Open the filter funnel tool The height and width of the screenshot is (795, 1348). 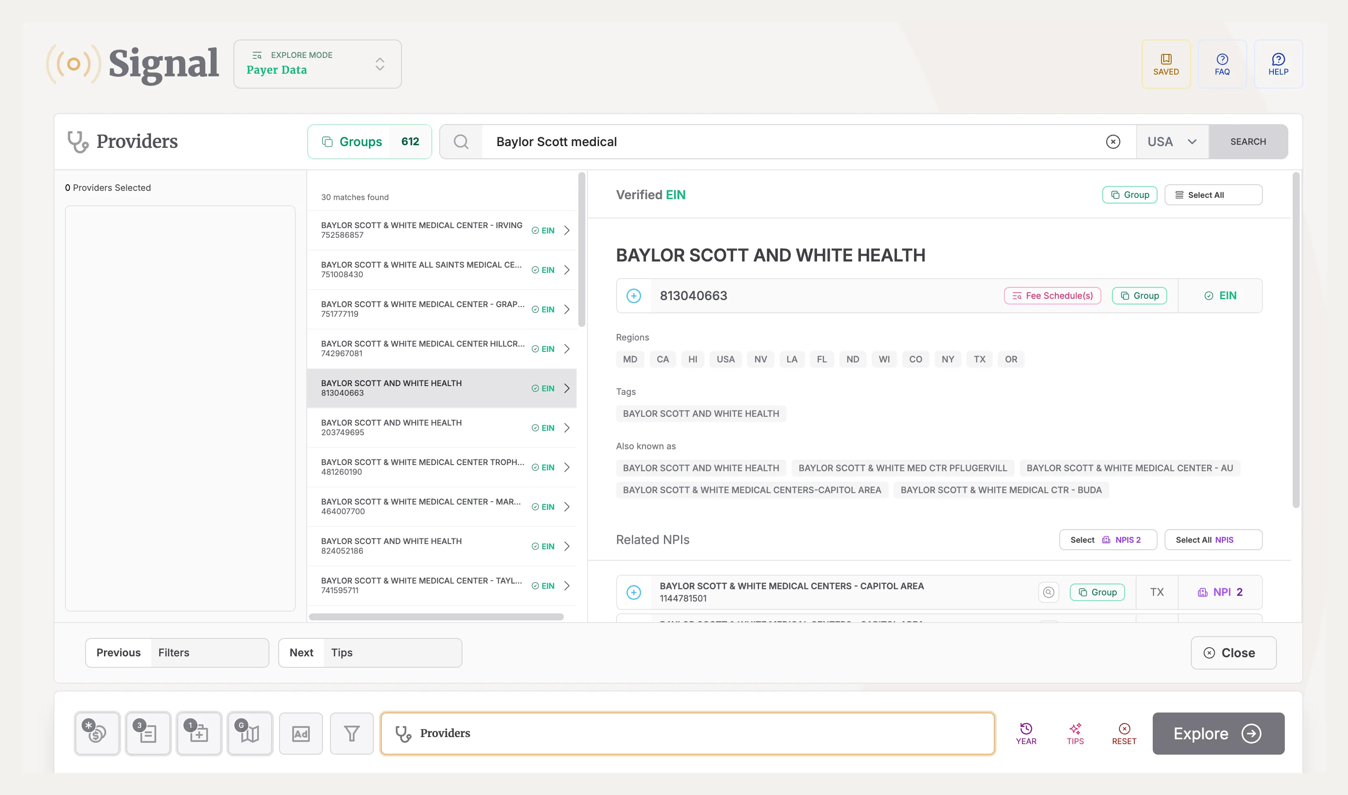click(351, 734)
